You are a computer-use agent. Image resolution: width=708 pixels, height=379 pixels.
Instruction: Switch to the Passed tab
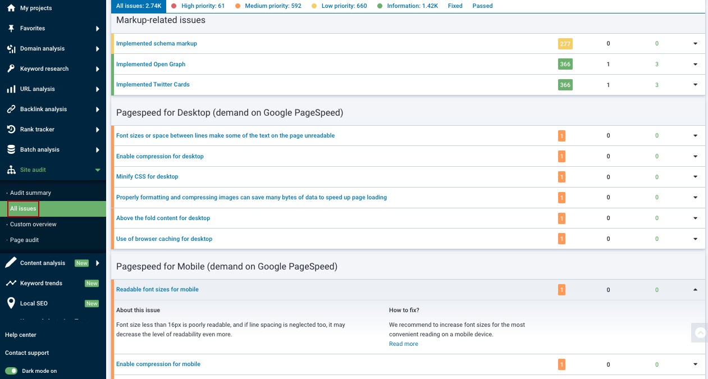point(482,6)
